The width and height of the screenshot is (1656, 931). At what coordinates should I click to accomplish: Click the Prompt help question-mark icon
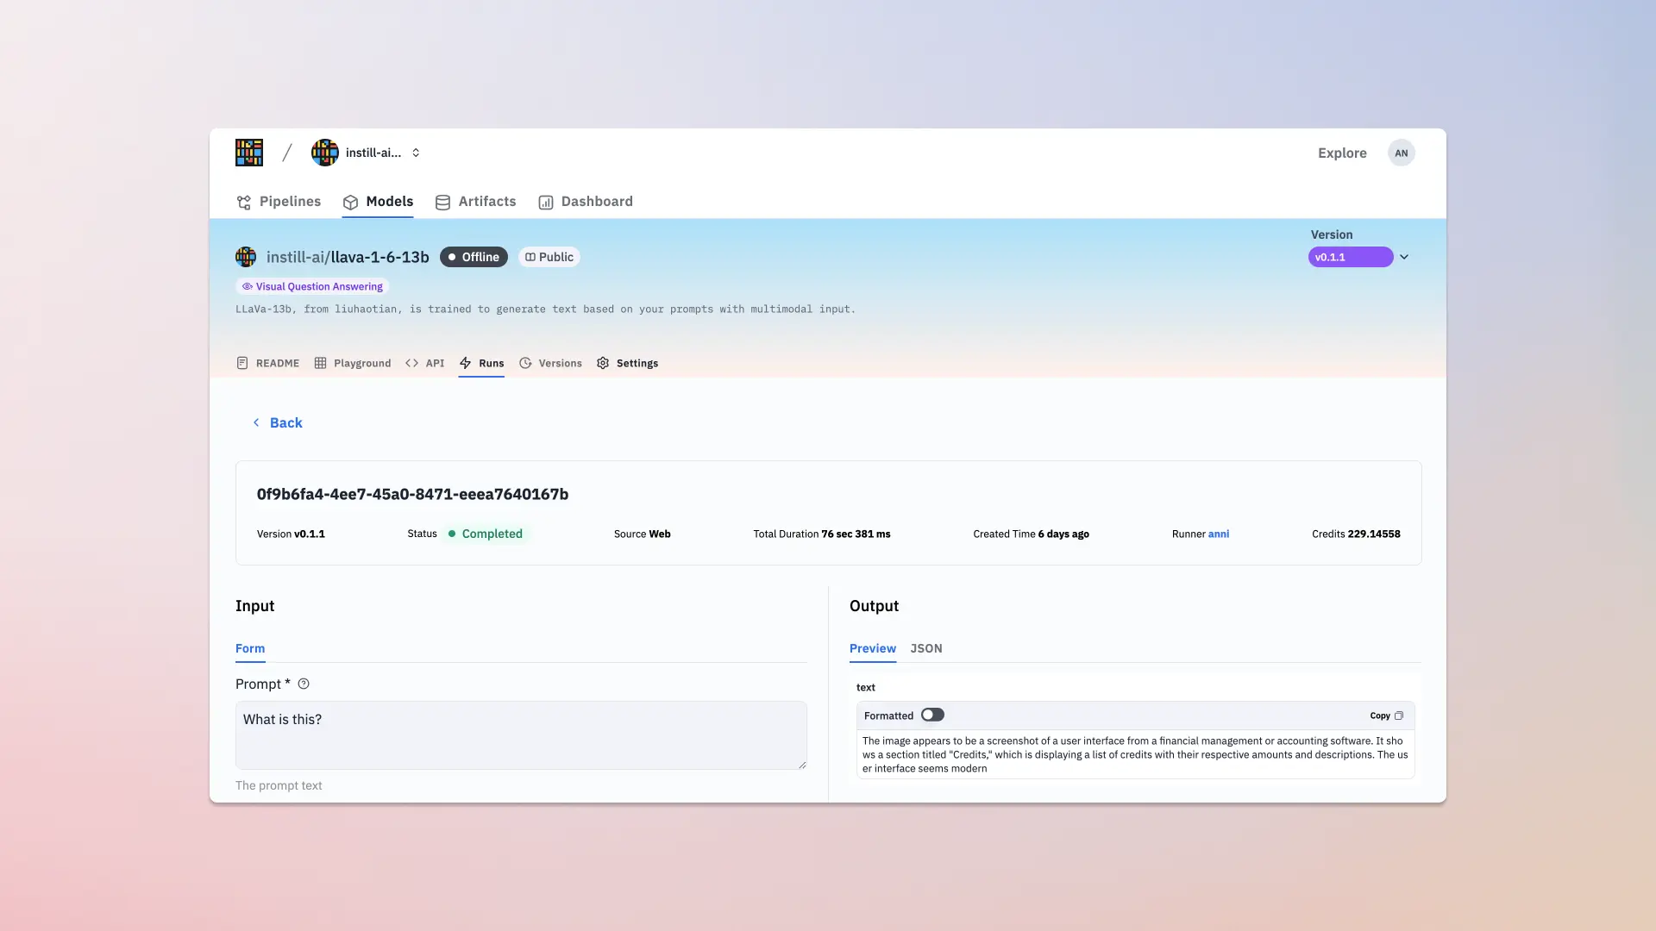point(304,684)
